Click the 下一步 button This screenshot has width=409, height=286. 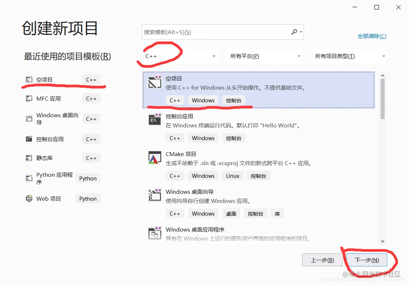[x=366, y=260]
